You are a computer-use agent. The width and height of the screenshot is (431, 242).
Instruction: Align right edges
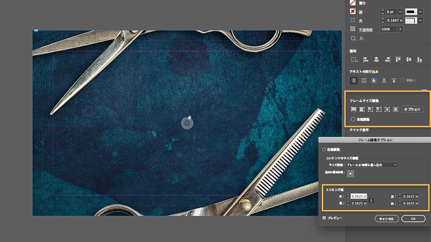[387, 59]
